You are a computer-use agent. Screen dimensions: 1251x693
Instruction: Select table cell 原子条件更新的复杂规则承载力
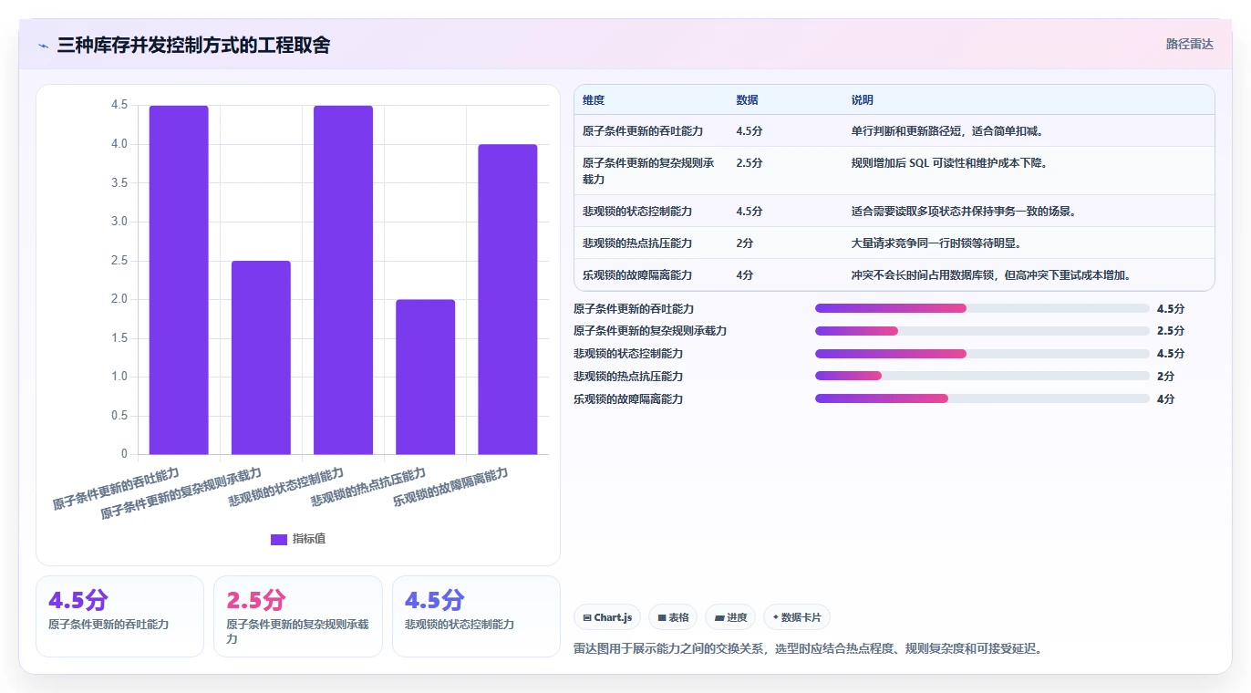pyautogui.click(x=649, y=171)
